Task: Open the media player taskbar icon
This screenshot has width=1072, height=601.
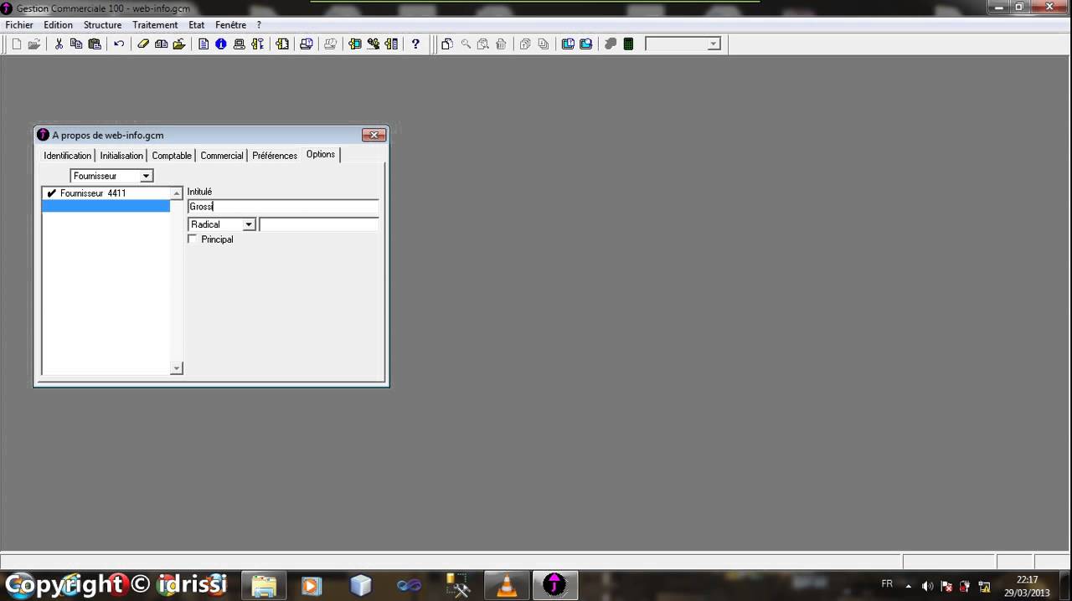Action: 312,585
